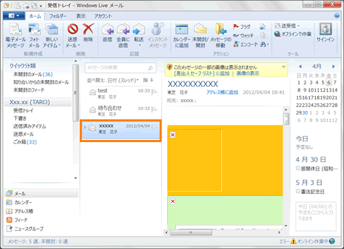Viewport: 344px width, 249px height.
Task: Click [差出人セーフリスト] に追加 link
Action: point(202,73)
